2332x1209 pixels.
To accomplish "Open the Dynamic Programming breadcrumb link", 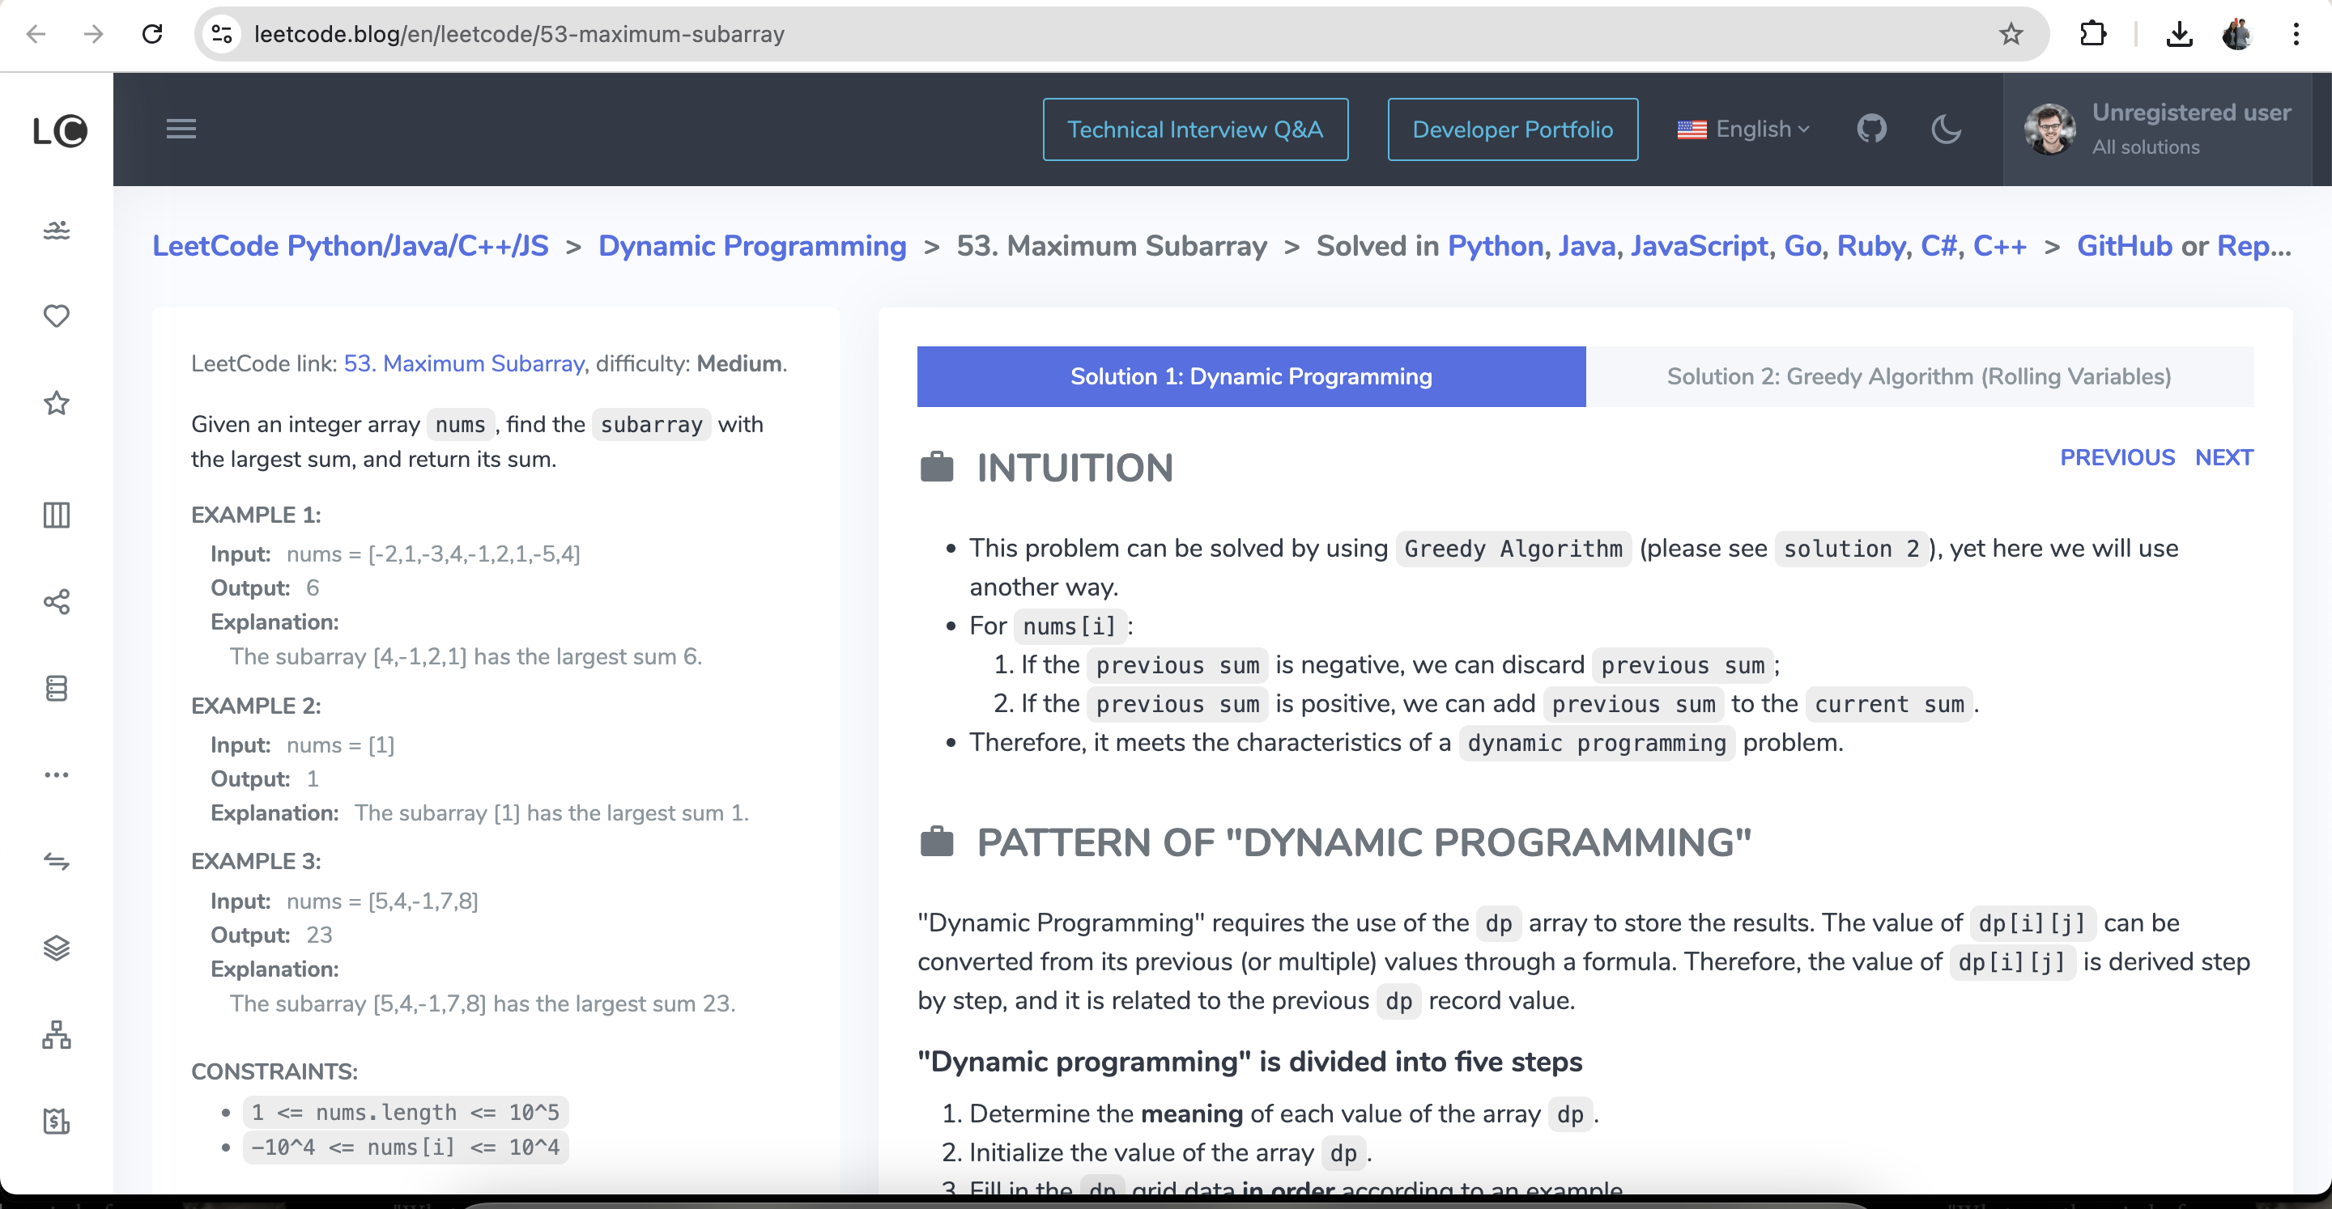I will tap(751, 246).
